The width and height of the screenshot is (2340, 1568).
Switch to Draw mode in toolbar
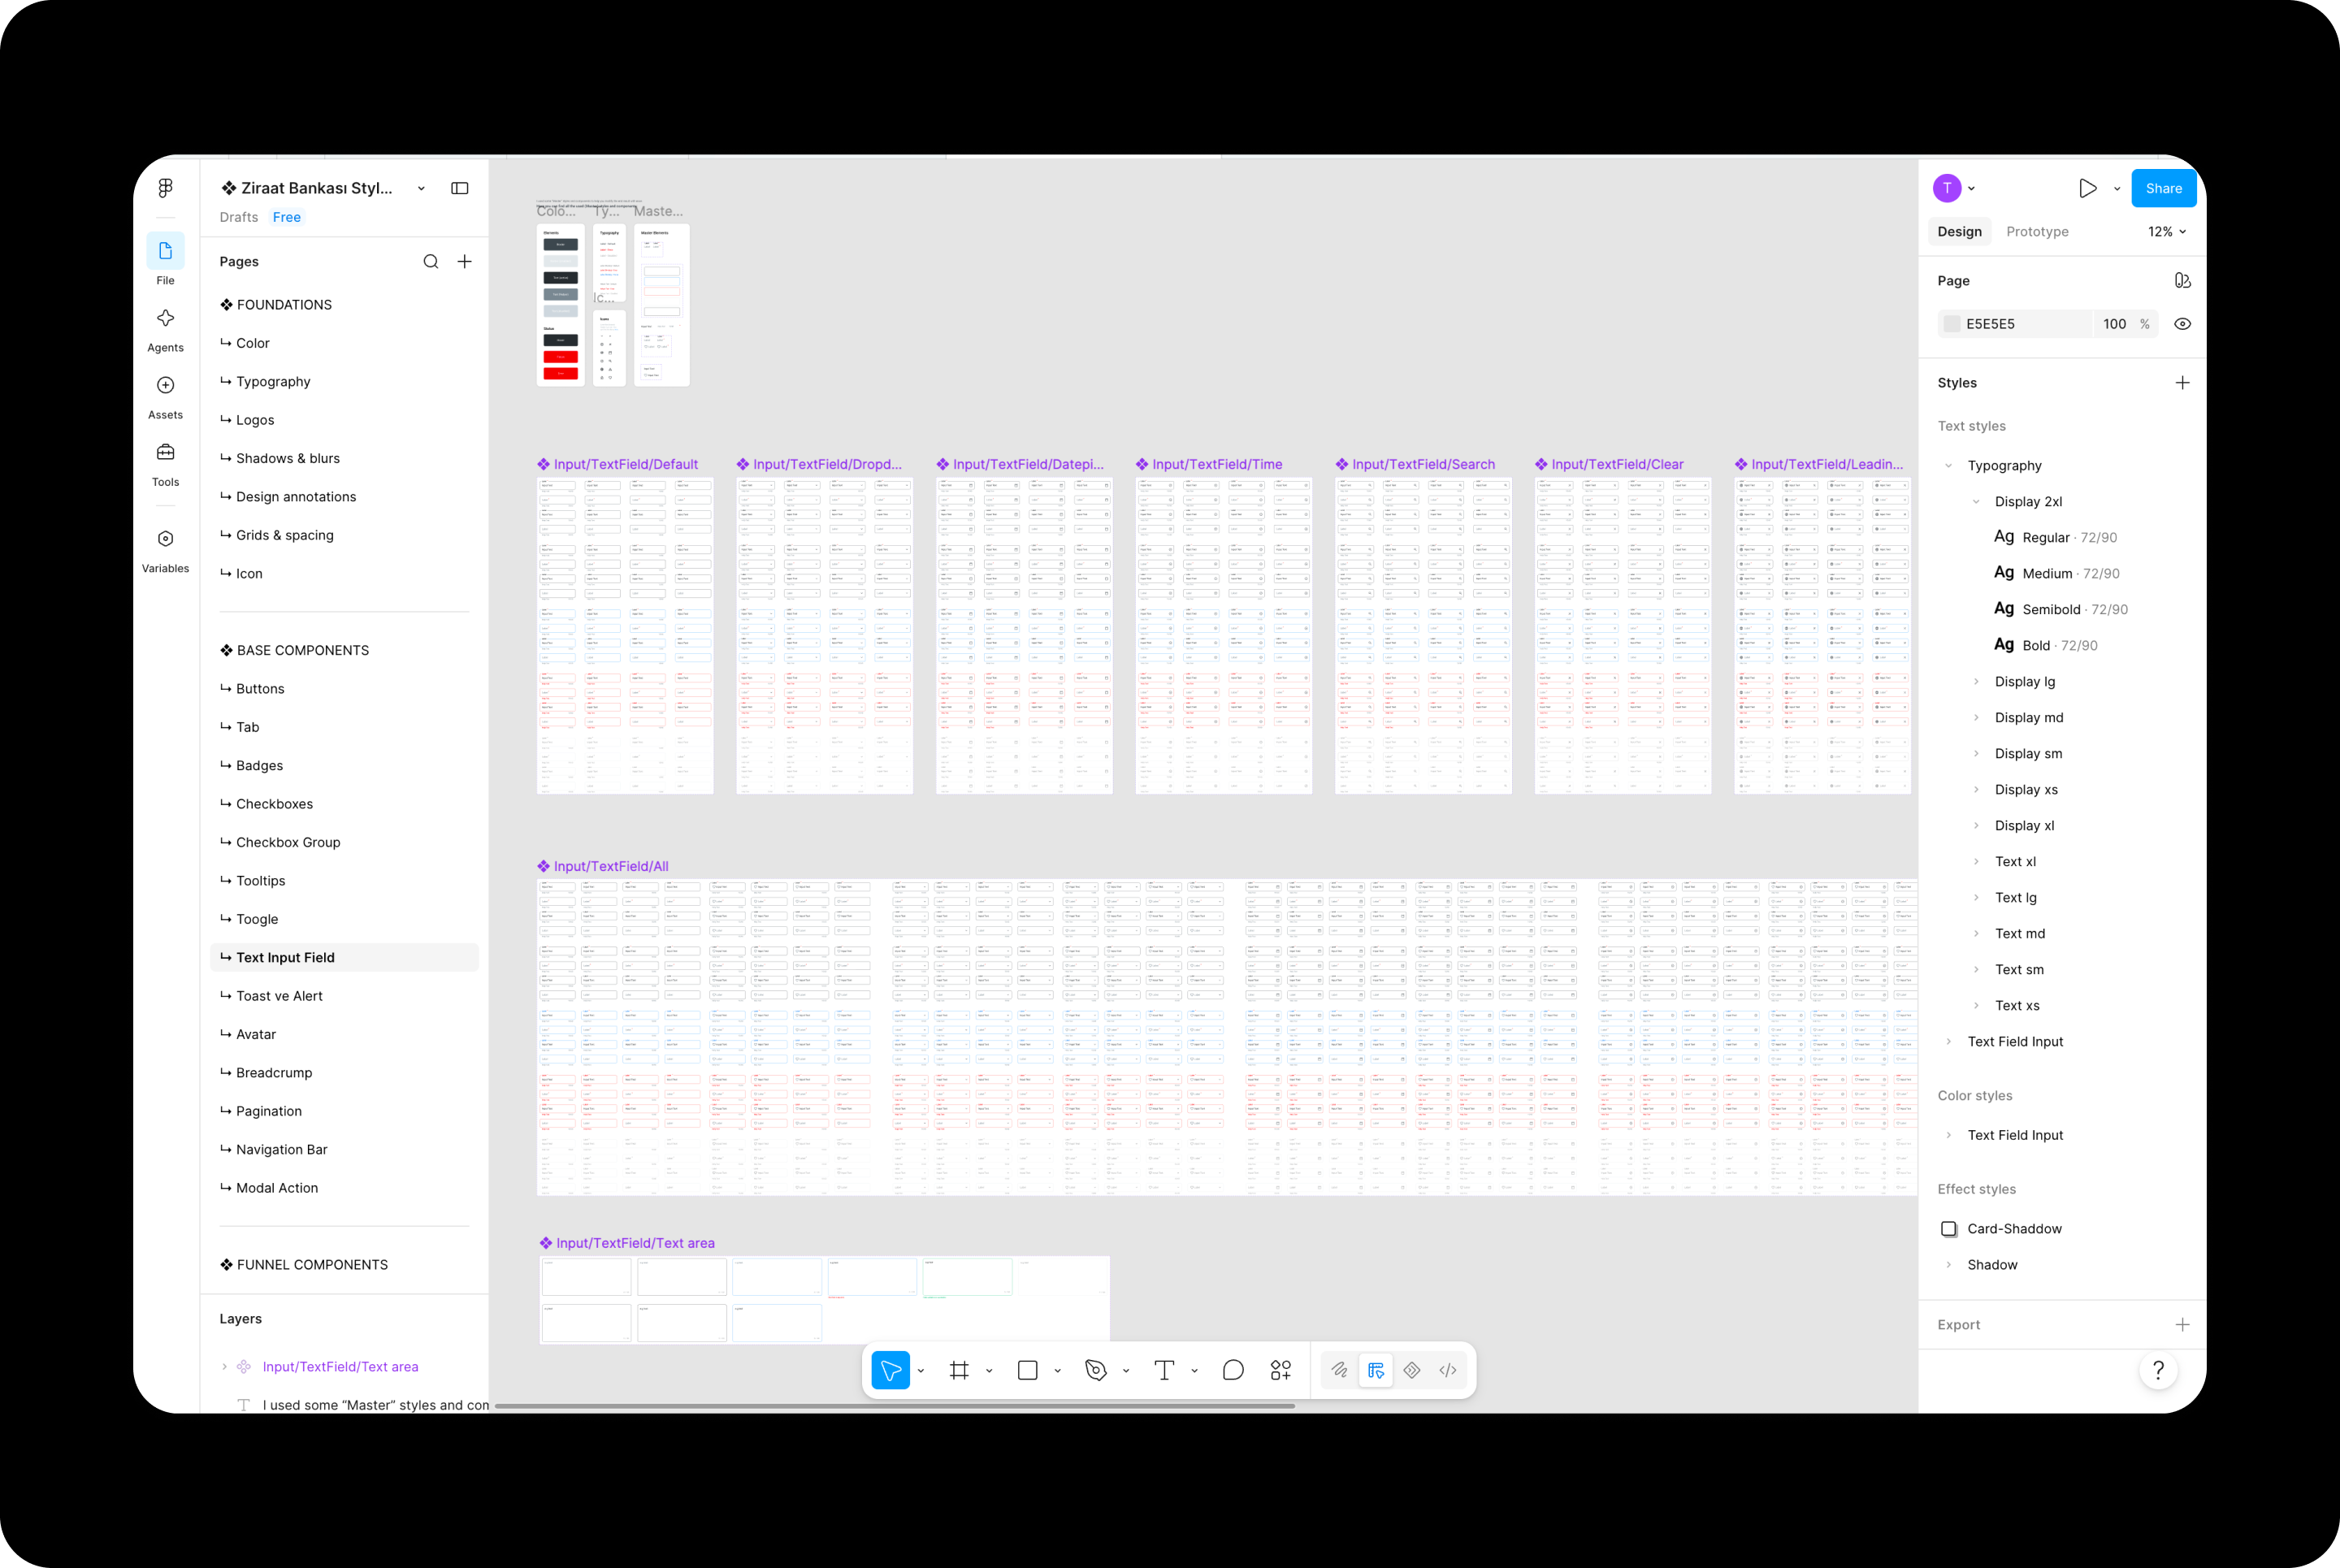tap(1340, 1370)
